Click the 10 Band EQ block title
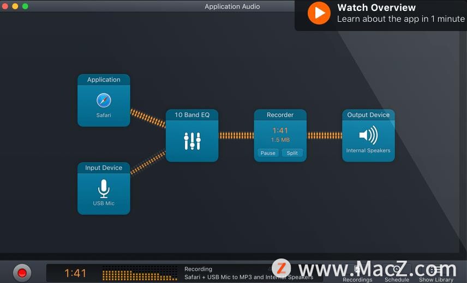Viewport: 467px width, 283px height. pyautogui.click(x=192, y=115)
